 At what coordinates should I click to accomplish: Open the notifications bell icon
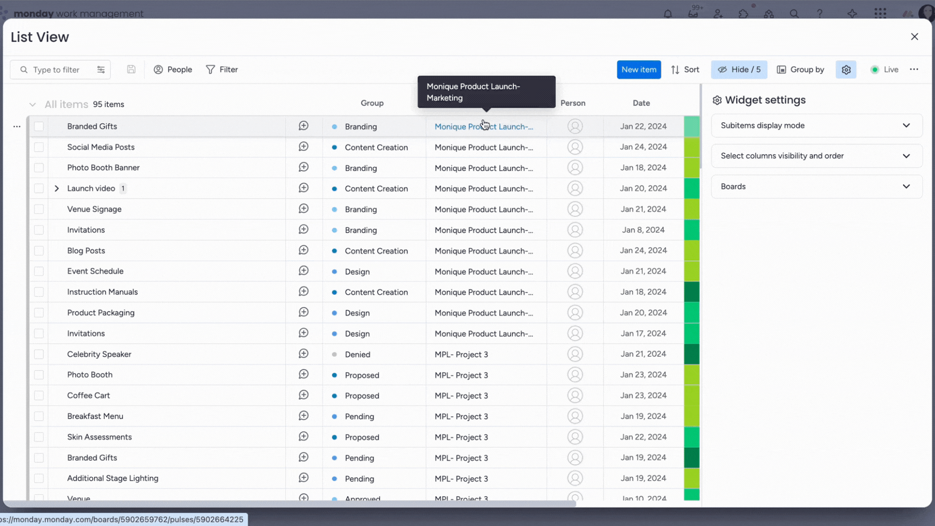pyautogui.click(x=668, y=14)
